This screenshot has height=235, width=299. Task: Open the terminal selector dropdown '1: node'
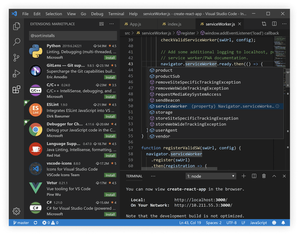point(211,176)
